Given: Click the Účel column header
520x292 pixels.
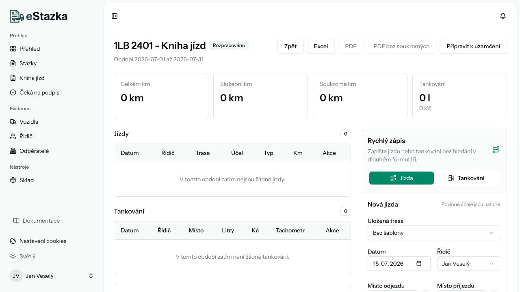Looking at the screenshot, I should tap(237, 153).
